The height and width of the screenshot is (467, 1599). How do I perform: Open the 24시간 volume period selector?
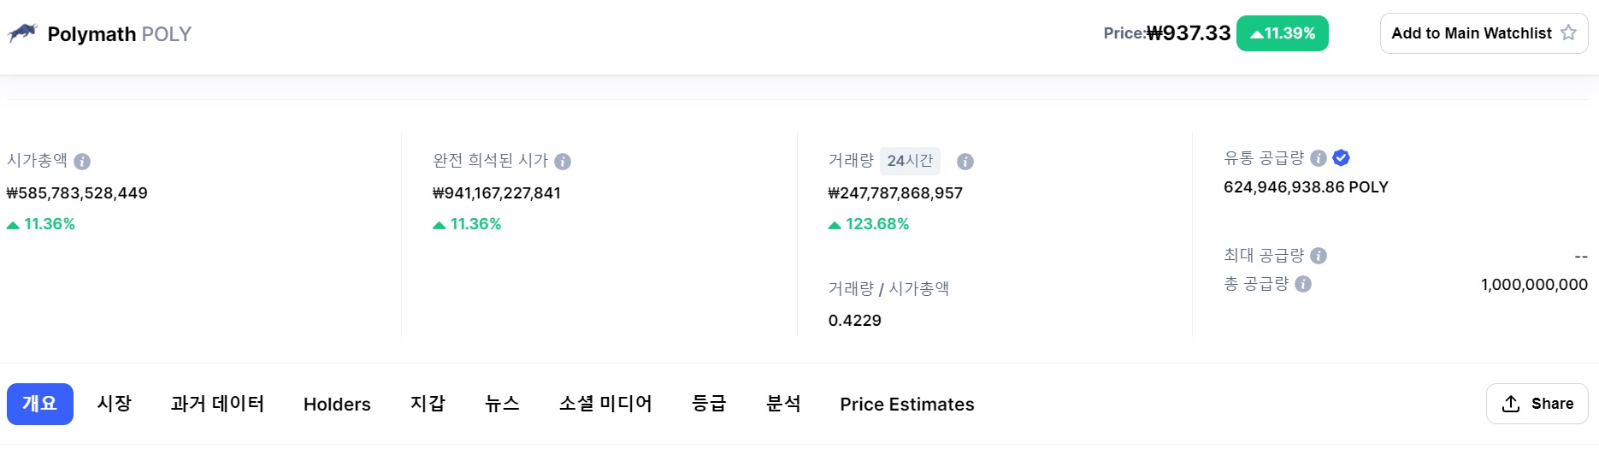pos(910,161)
